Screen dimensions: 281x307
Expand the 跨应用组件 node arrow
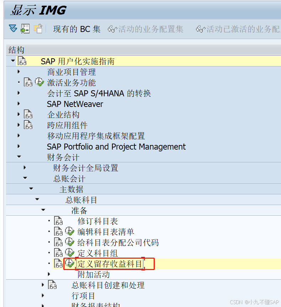point(19,125)
